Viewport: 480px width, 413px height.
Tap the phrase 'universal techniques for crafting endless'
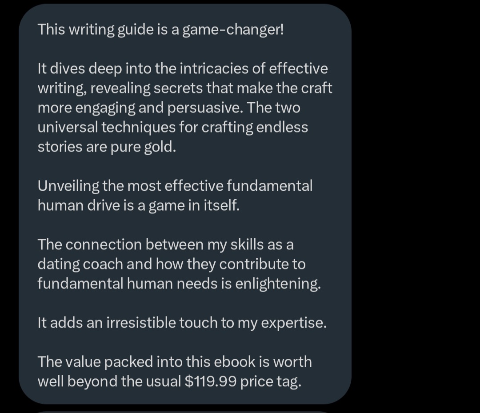pyautogui.click(x=172, y=127)
